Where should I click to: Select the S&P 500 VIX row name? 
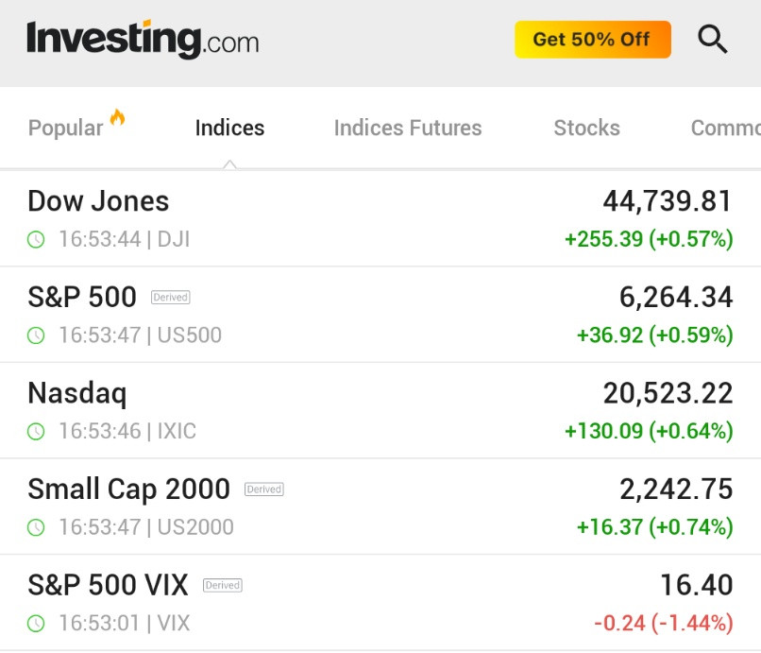point(108,585)
